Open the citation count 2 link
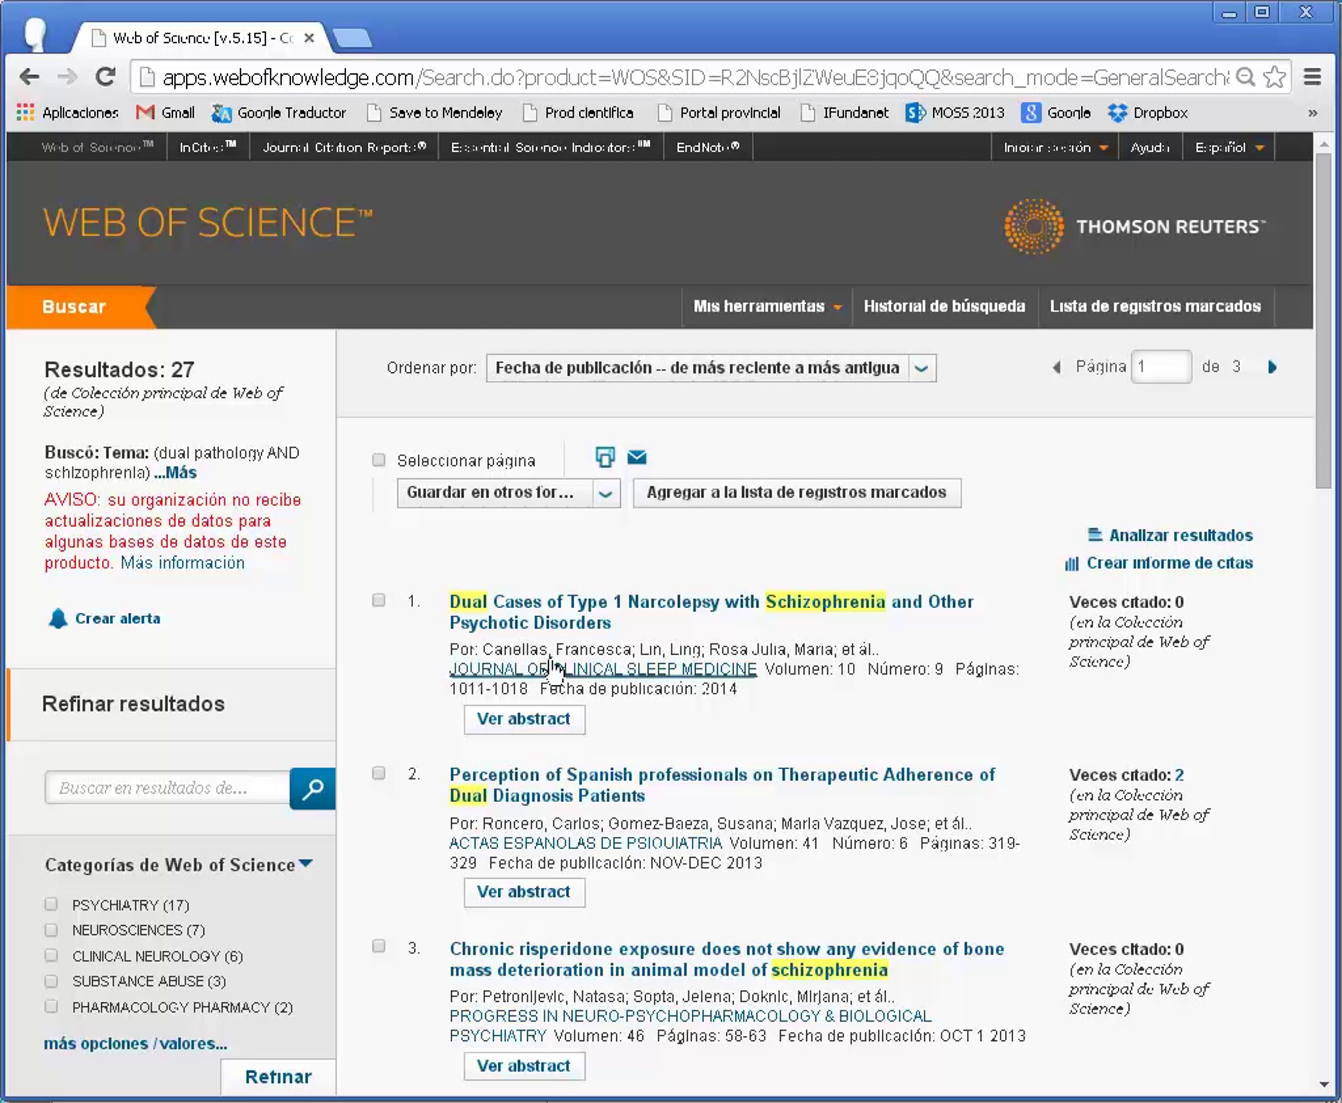Image resolution: width=1342 pixels, height=1103 pixels. (x=1179, y=774)
